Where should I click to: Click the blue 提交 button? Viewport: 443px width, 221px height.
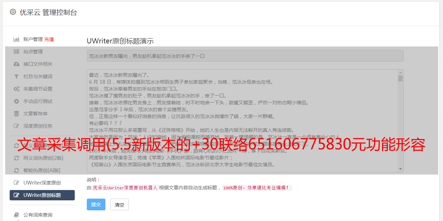pos(96,204)
